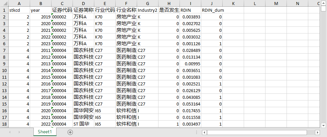
Task: Select 万科A cell in row 2
Action: [x=84, y=17]
